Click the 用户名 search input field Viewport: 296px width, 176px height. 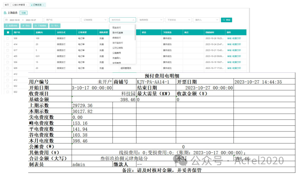click(62, 20)
